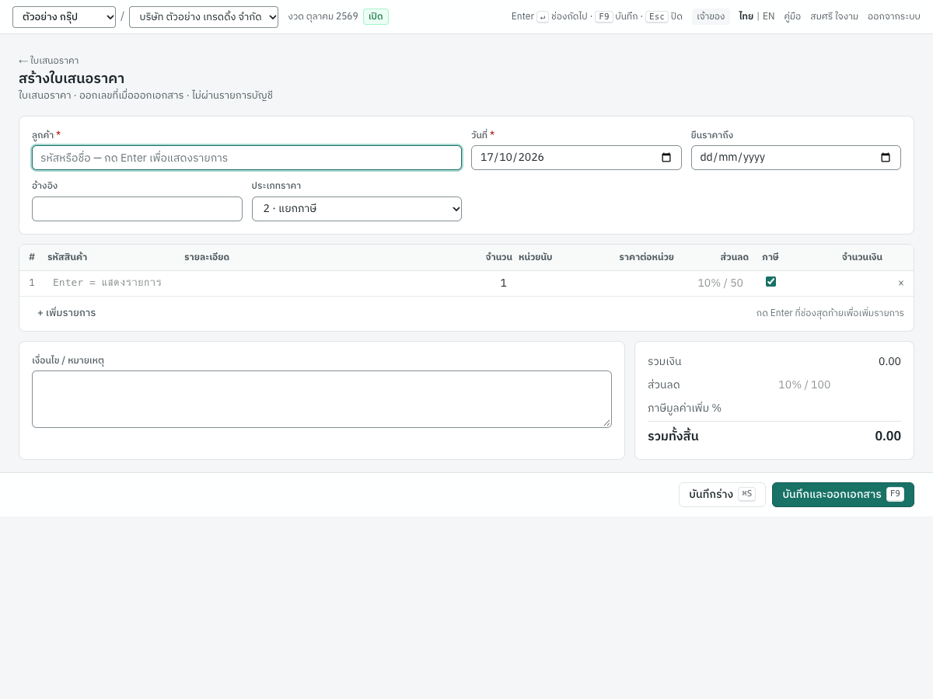
Task: Remove line item row 1 with × icon
Action: click(901, 283)
